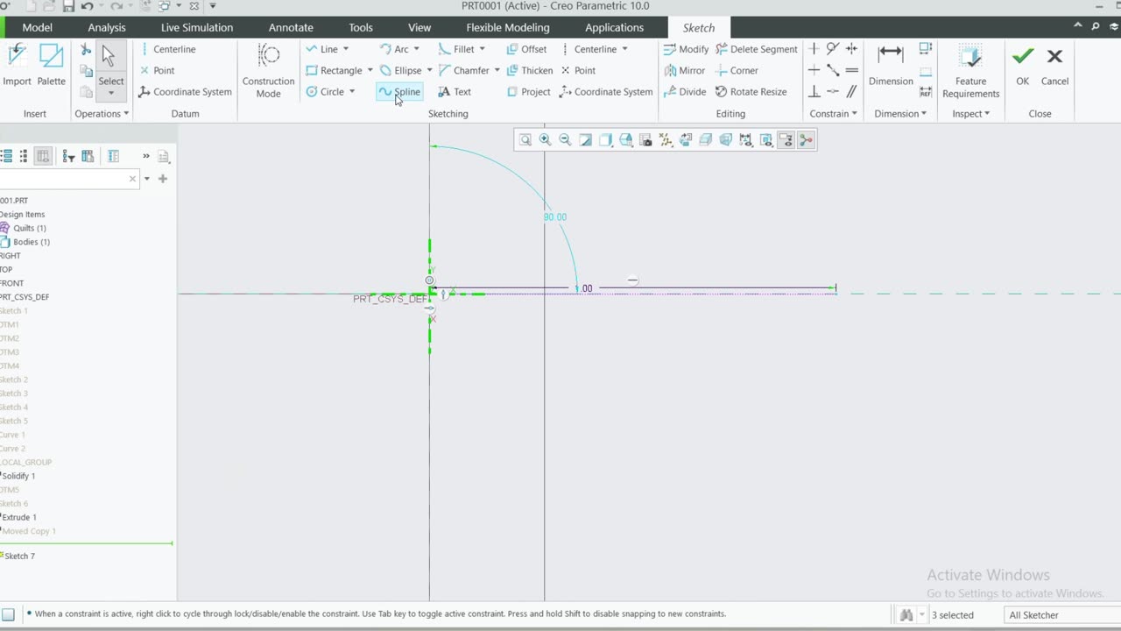Click the Import tool in Insert group

click(17, 66)
